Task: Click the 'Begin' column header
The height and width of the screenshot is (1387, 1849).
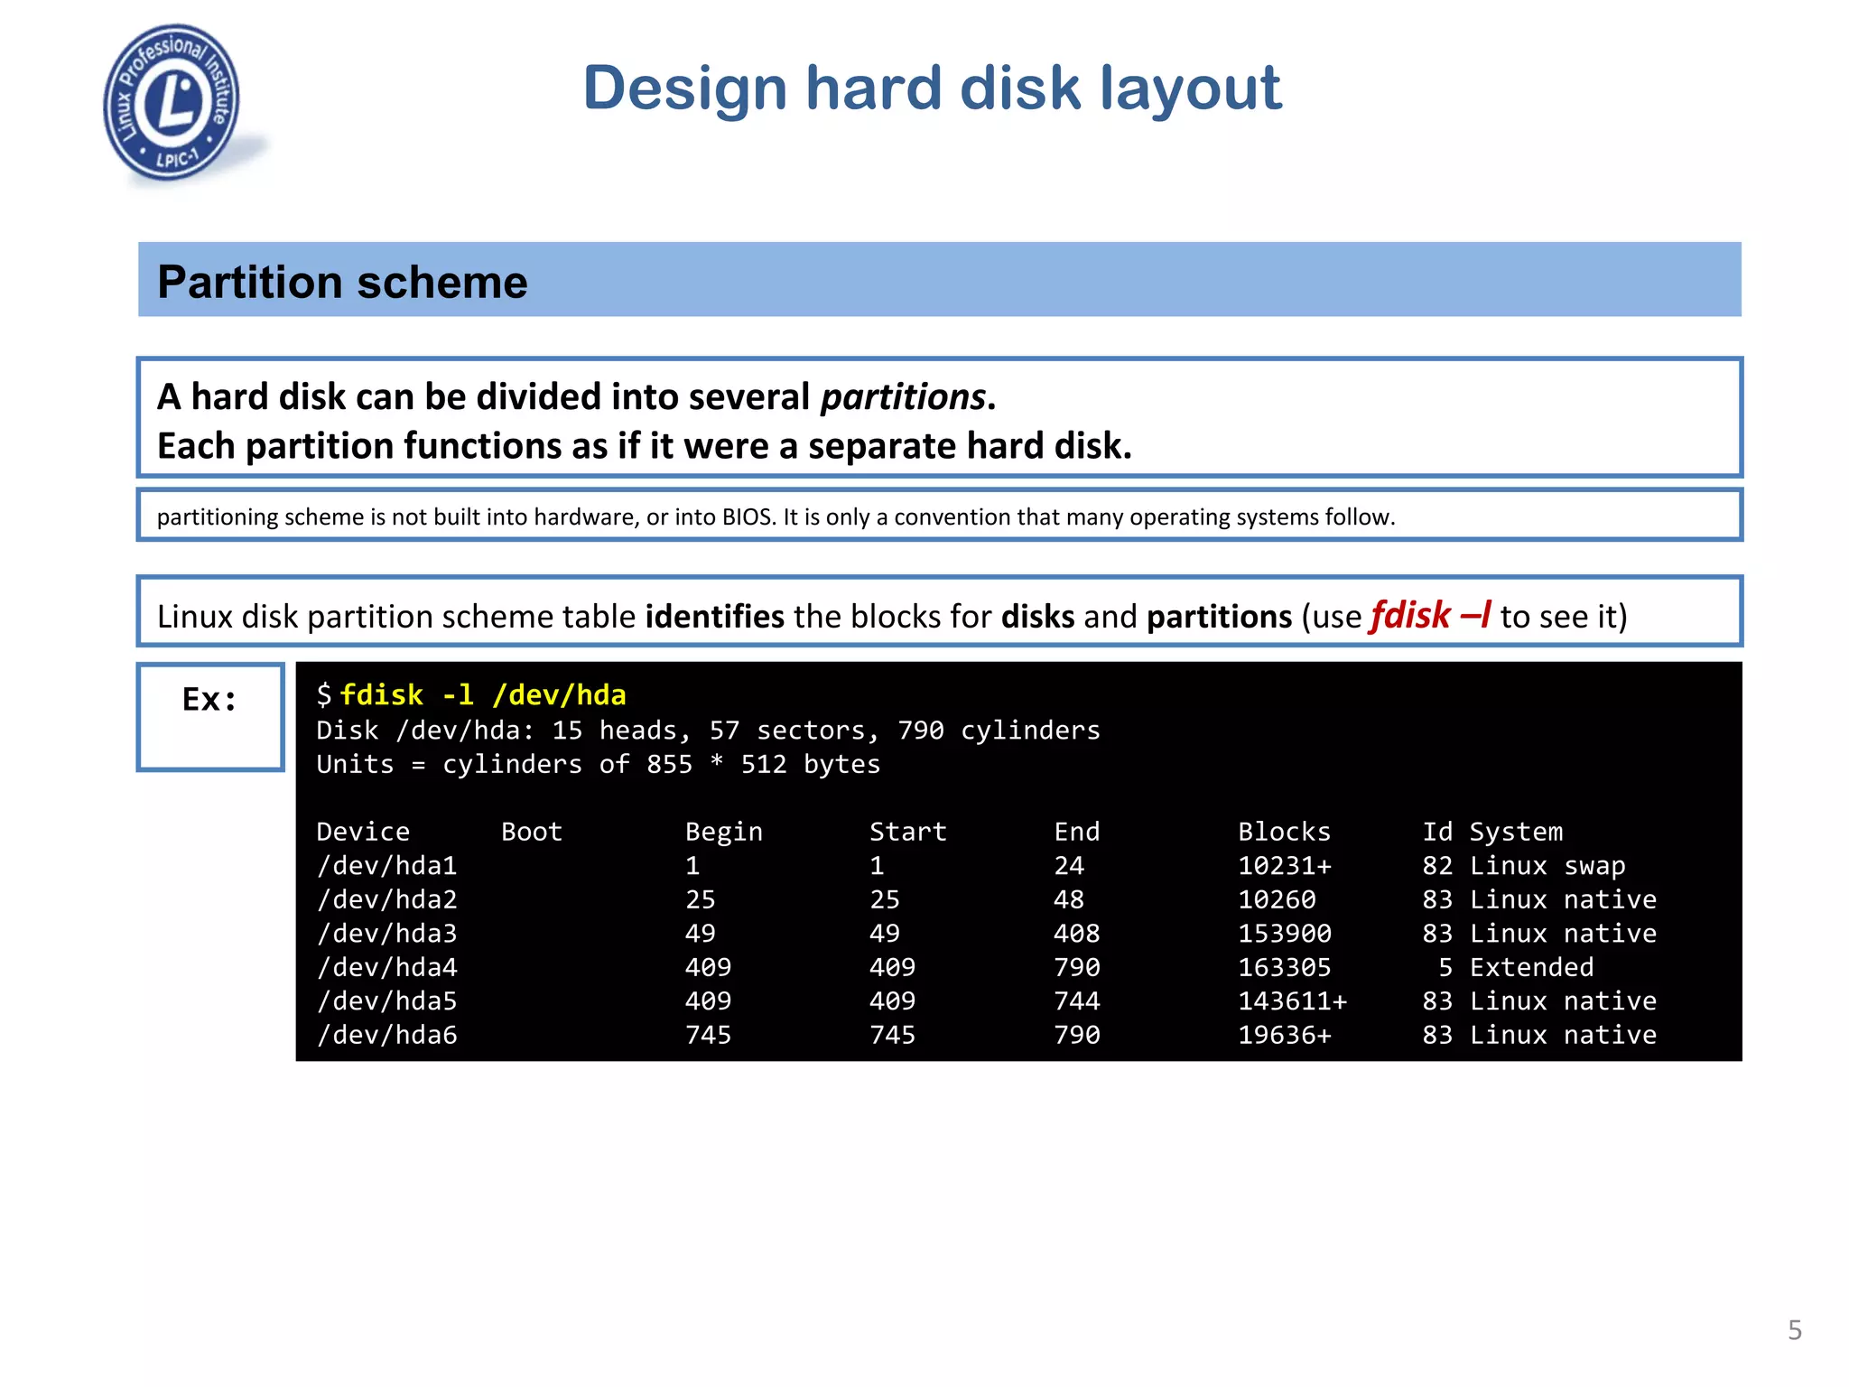Action: click(x=724, y=832)
